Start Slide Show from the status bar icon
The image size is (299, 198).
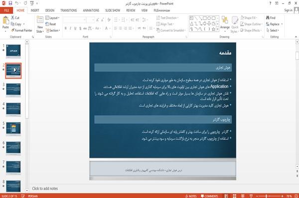click(251, 196)
